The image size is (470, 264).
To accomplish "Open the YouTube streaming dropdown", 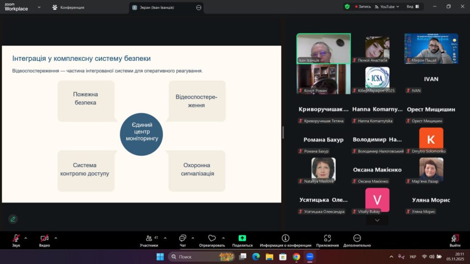I will click(387, 7).
